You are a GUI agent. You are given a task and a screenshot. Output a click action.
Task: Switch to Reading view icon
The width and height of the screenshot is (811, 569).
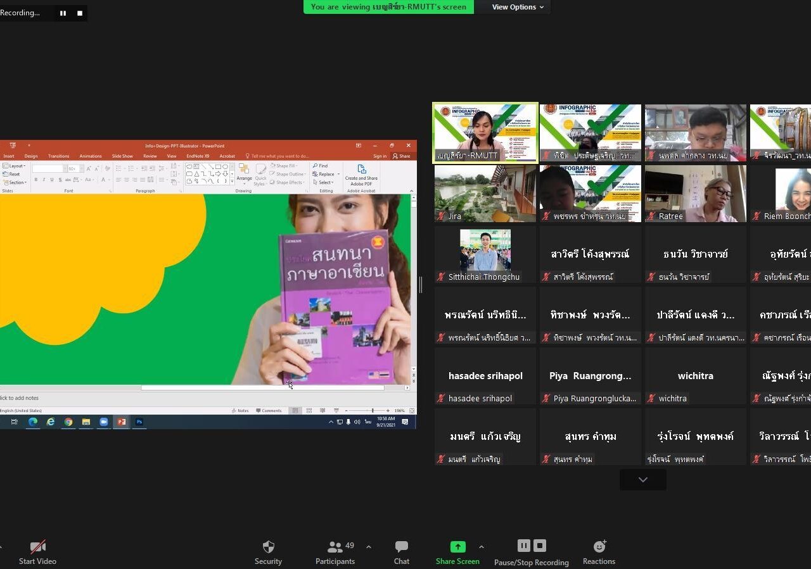pos(322,411)
